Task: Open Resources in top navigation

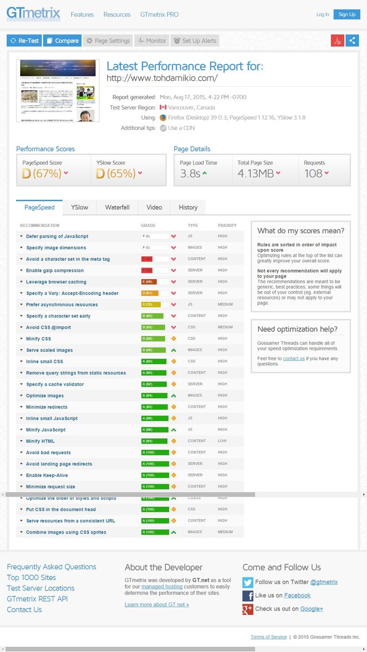Action: click(116, 14)
